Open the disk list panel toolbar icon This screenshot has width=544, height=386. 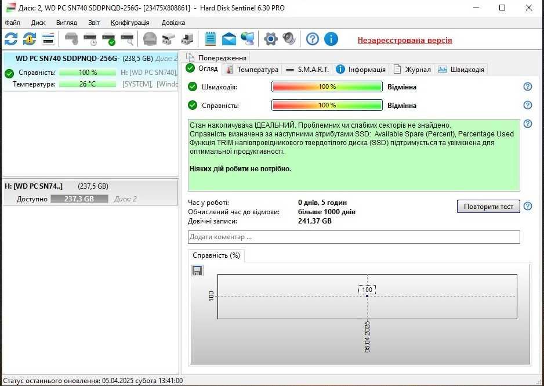48,39
